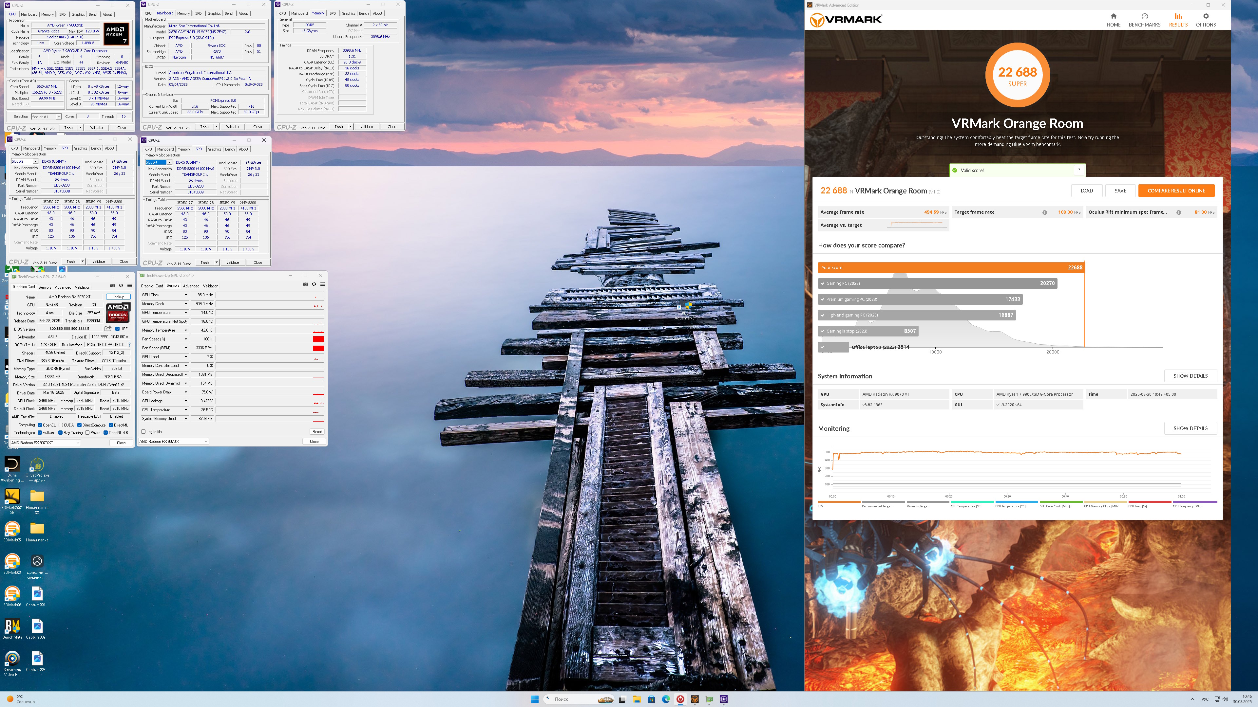Refresh GPU-Z Sensors window
The height and width of the screenshot is (707, 1258).
tap(314, 284)
